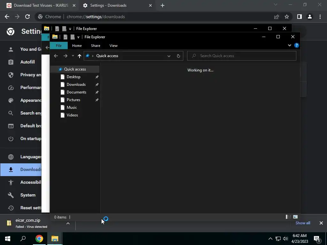Click the front window New folder quick-access icon
This screenshot has height=245, width=327.
[72, 37]
